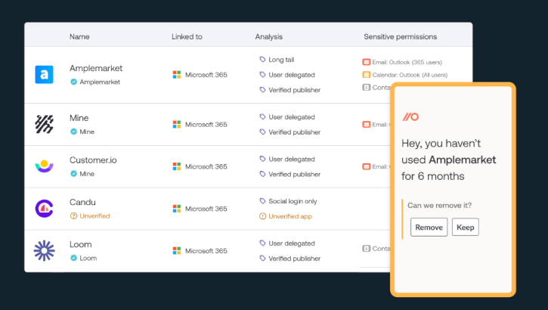The image size is (548, 310).
Task: Click the orange Unverified label under Candu
Action: 94,216
